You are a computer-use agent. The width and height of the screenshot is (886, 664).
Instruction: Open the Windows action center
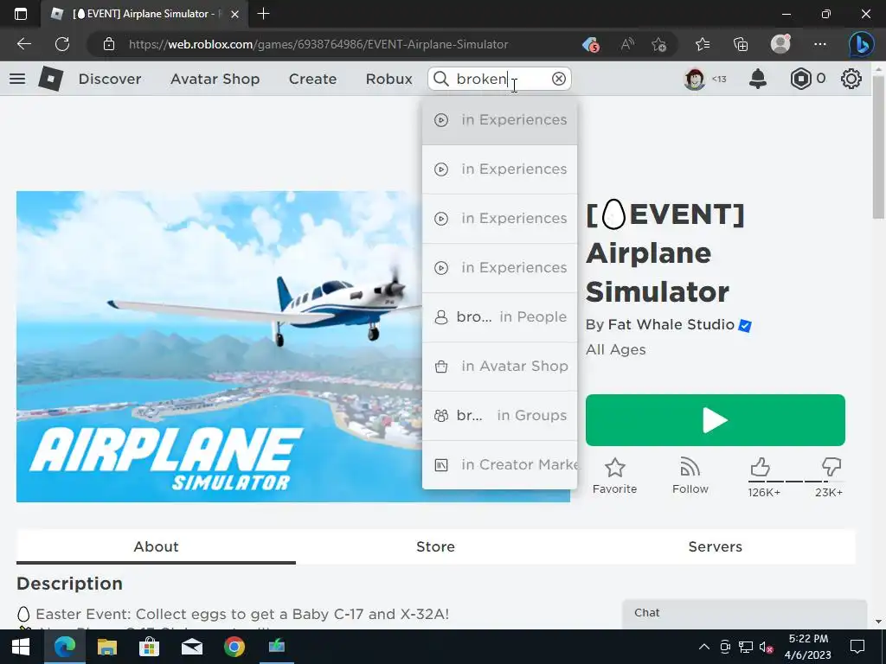[857, 647]
